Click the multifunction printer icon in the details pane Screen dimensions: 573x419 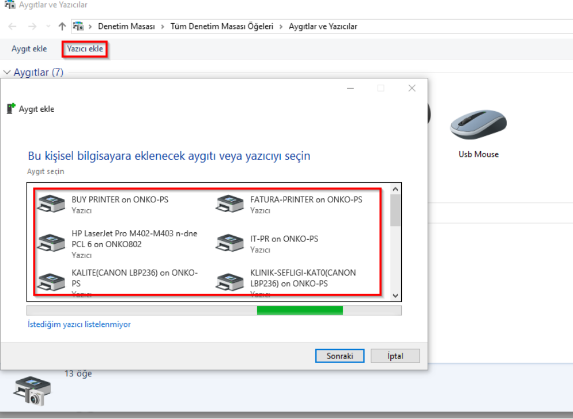(x=32, y=391)
